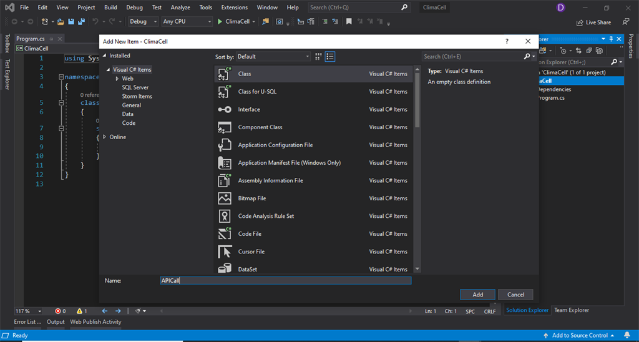Screen dimensions: 639x342
Task: Click the Application Configuration File icon
Action: tap(225, 145)
